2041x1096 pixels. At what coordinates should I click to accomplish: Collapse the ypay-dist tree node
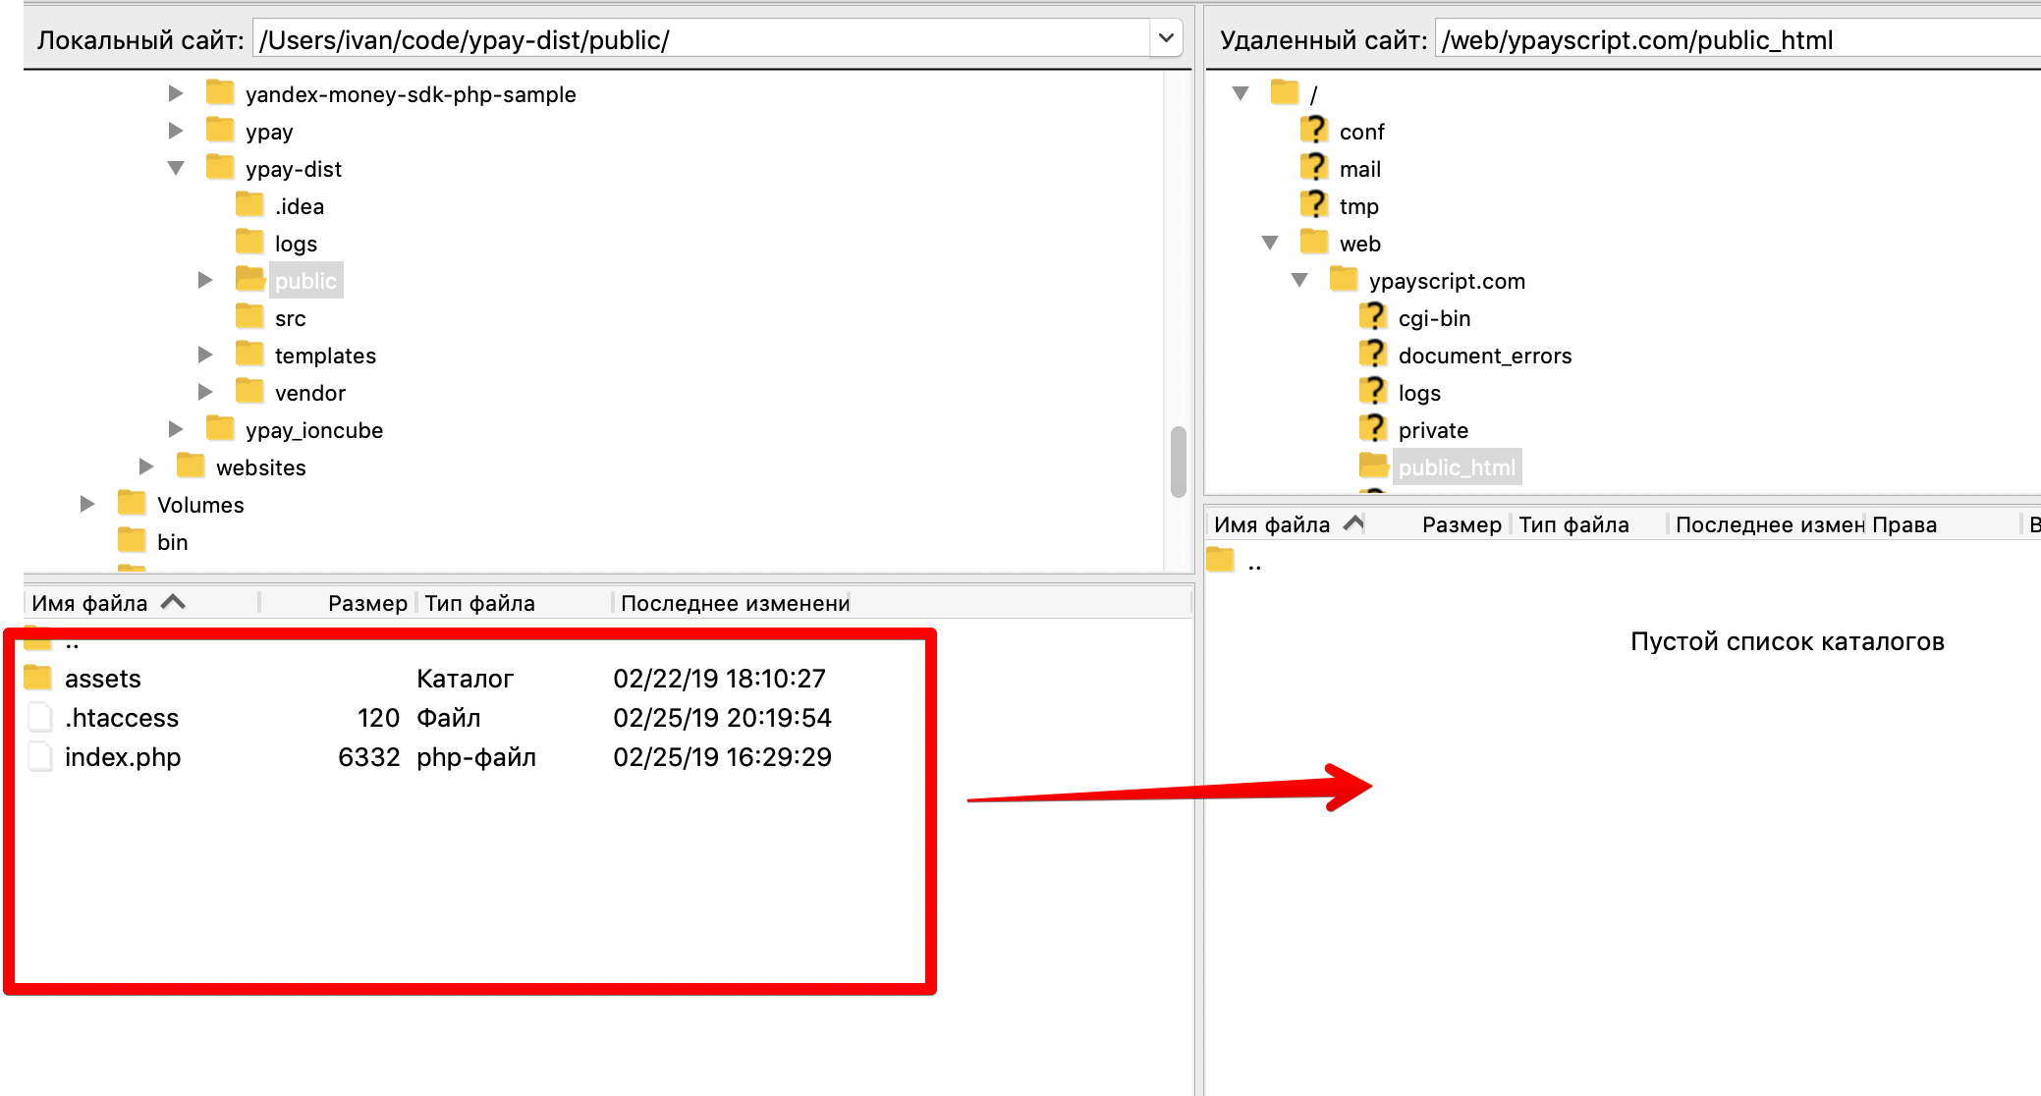pyautogui.click(x=176, y=168)
